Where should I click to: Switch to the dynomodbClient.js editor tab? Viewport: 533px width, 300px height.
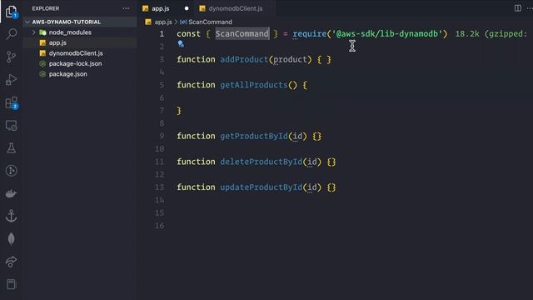coord(235,8)
